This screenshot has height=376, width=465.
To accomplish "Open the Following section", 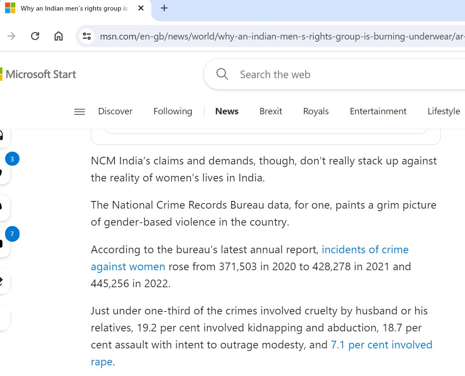I will pos(173,111).
